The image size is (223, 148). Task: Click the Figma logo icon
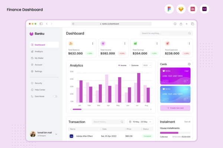pos(169,9)
